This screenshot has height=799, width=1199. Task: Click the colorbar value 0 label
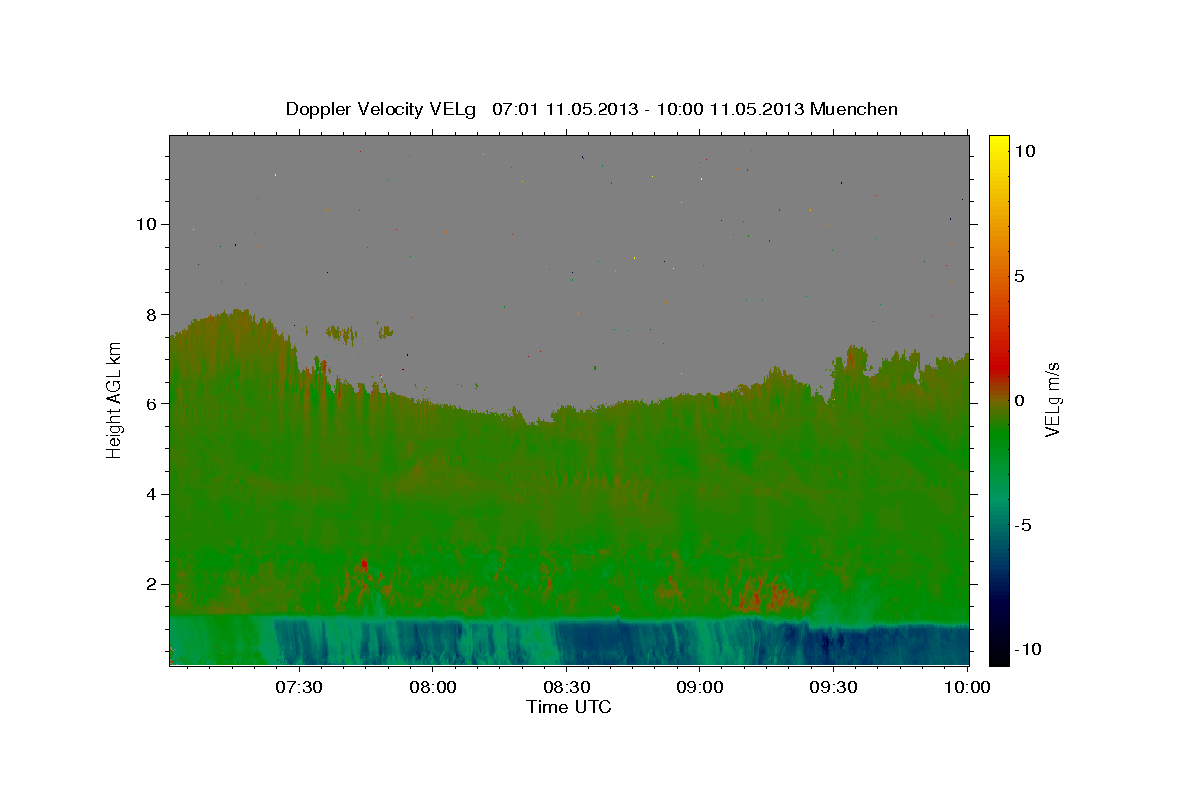point(1019,400)
